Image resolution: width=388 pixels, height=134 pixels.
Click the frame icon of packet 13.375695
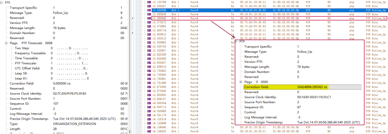149,26
